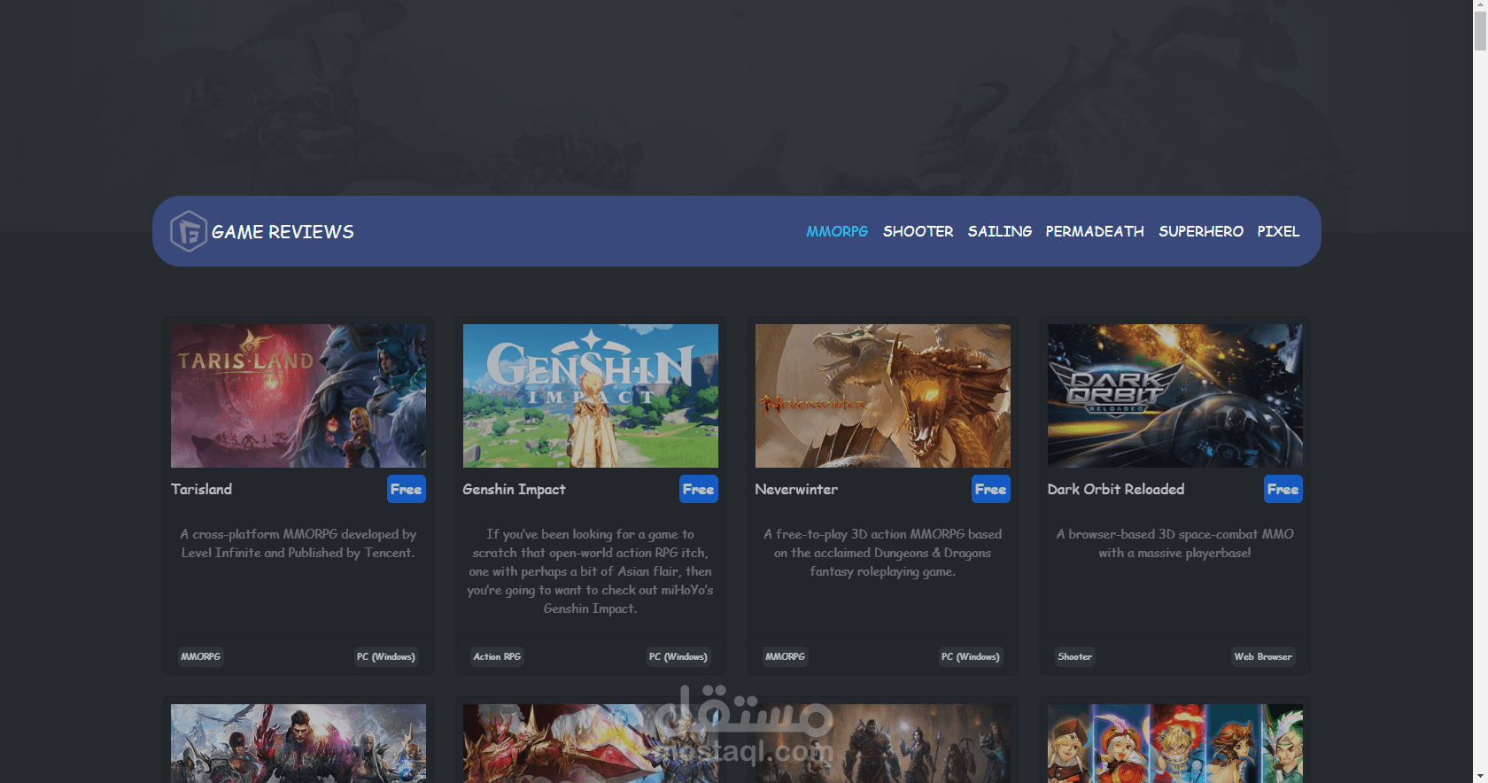Open the cartoon characters thumbnail under Dark Orbit

1175,744
